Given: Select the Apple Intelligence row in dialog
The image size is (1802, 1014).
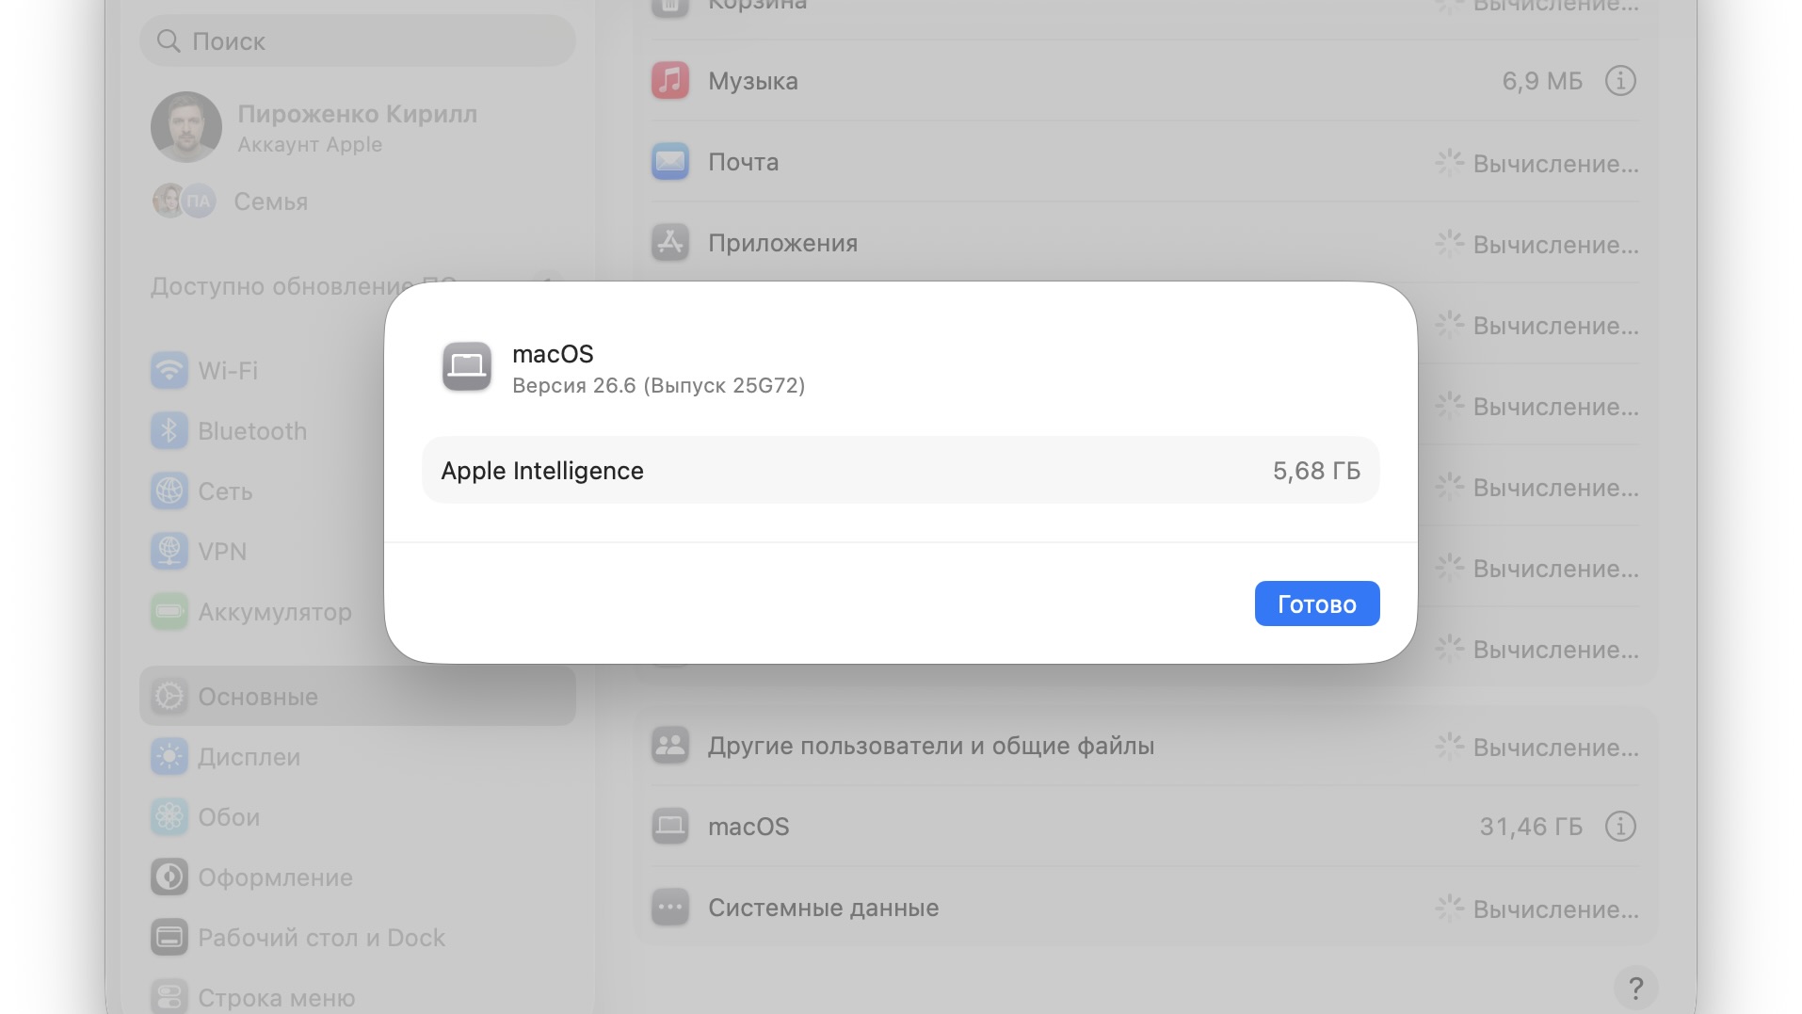Looking at the screenshot, I should (x=901, y=470).
